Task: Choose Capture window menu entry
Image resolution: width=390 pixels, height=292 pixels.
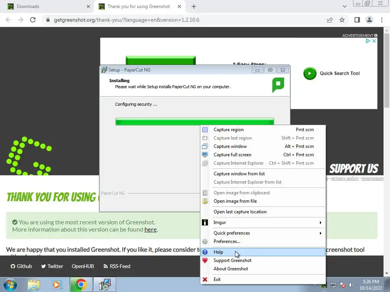Action: [x=263, y=146]
